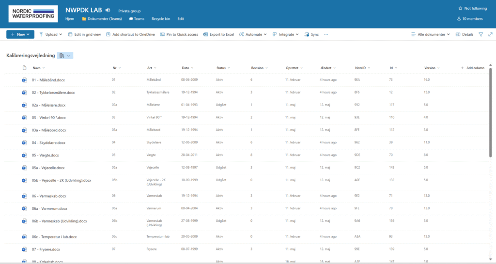Image resolution: width=496 pixels, height=264 pixels.
Task: Open the New dropdown button
Action: [20, 34]
